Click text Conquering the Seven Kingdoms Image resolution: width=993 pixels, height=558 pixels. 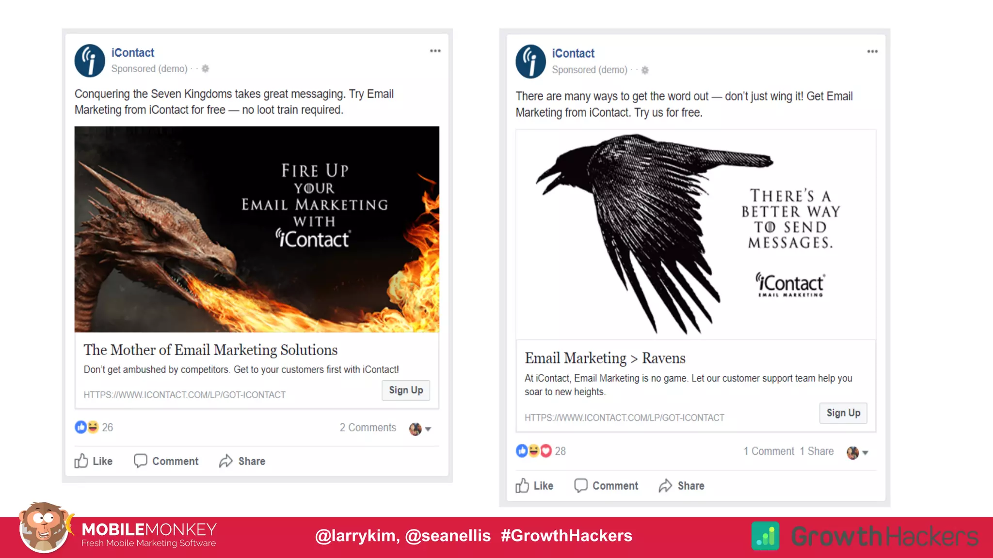tap(154, 93)
